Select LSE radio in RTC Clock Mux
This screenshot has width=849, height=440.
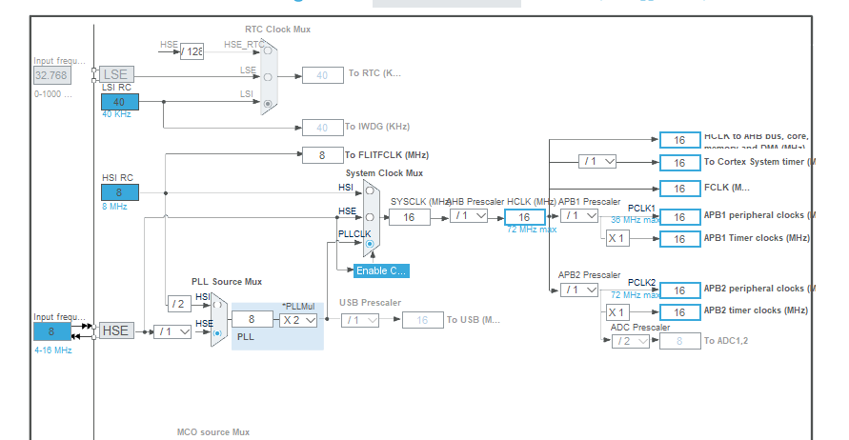268,77
